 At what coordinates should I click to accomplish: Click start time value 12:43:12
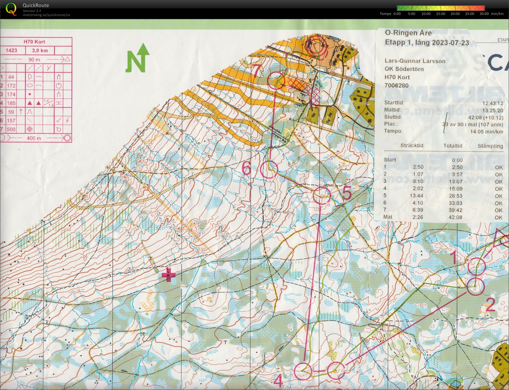point(493,103)
